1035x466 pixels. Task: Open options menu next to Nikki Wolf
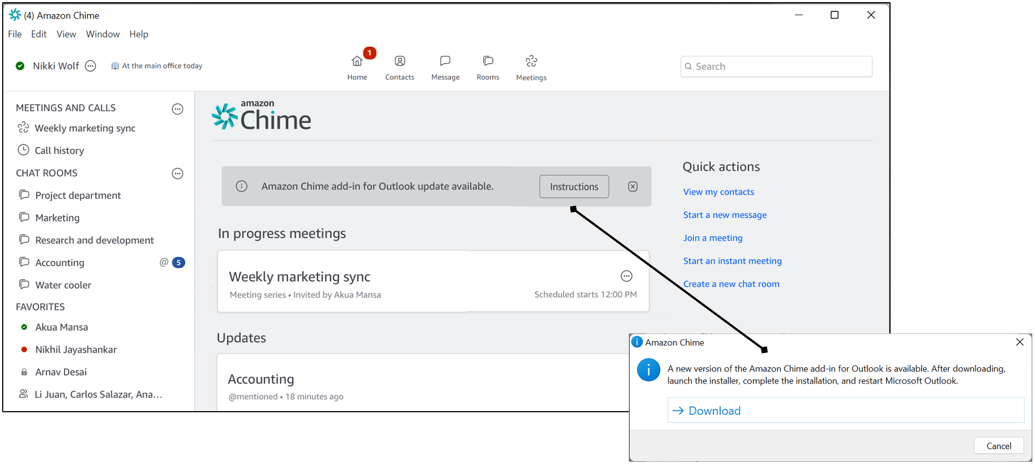click(x=91, y=66)
